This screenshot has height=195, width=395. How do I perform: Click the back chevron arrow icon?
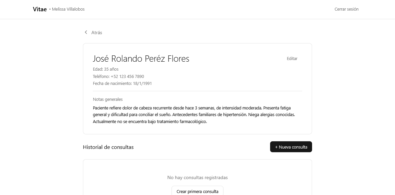(x=86, y=32)
